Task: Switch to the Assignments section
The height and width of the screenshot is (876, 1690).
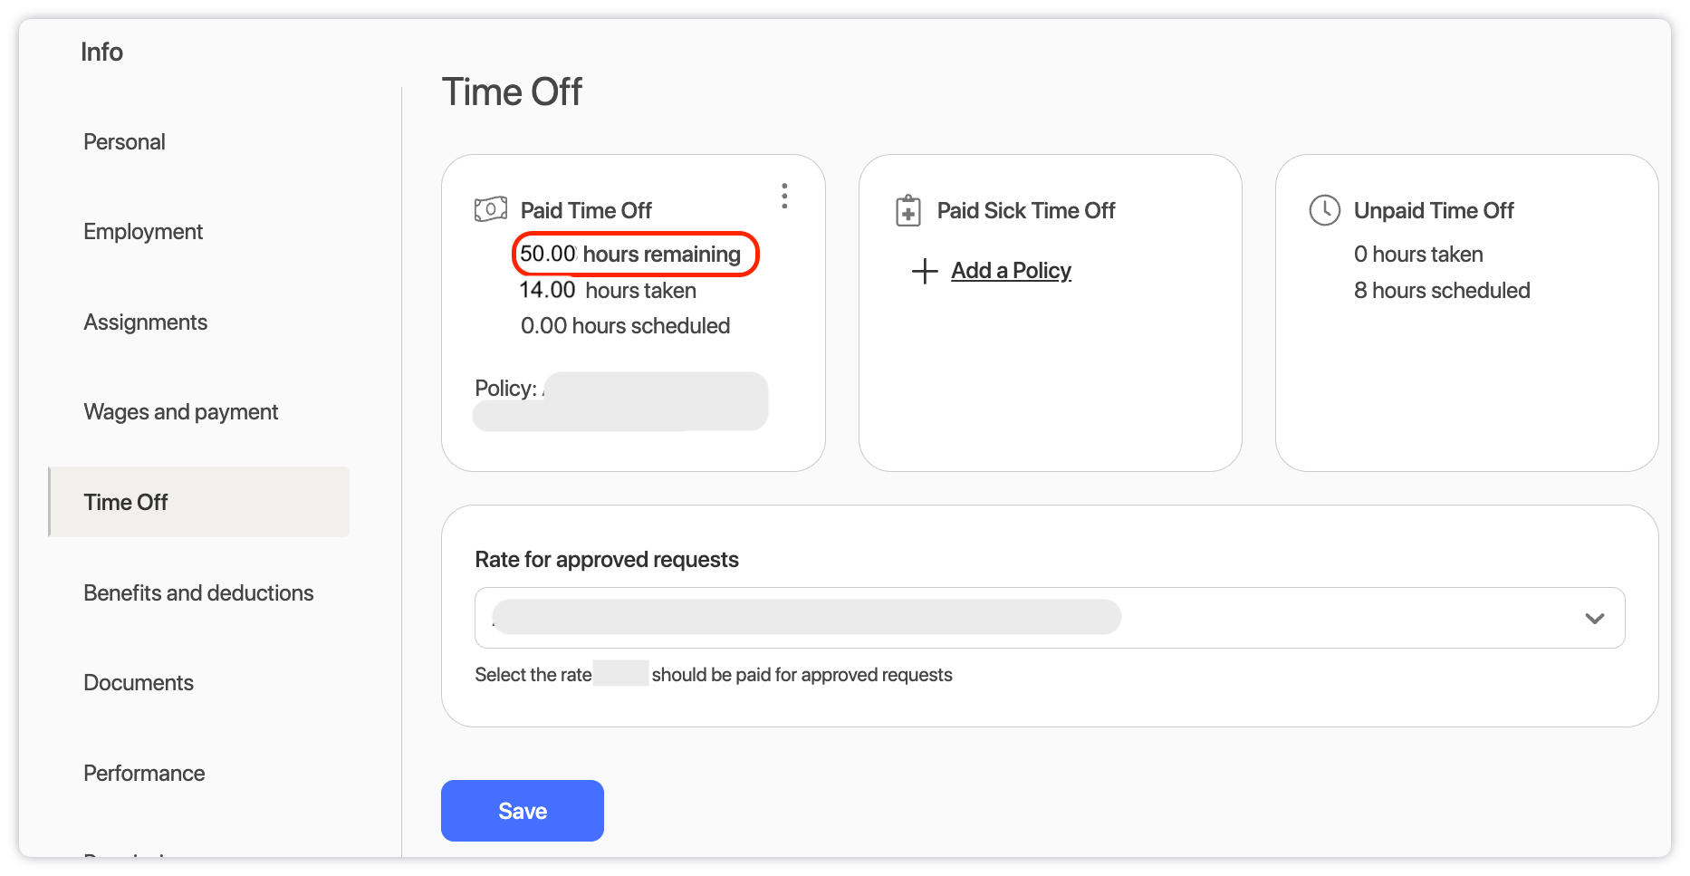Action: [x=145, y=322]
